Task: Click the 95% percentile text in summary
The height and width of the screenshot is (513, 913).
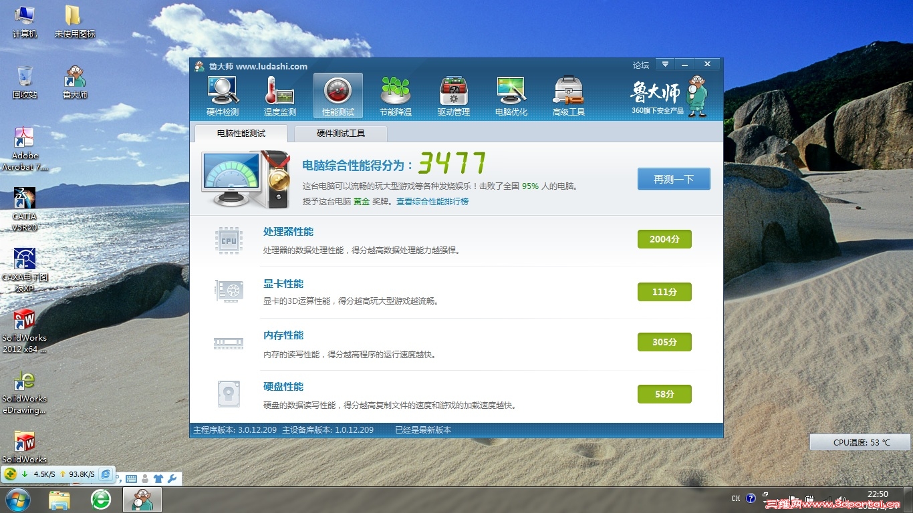Action: coord(530,186)
